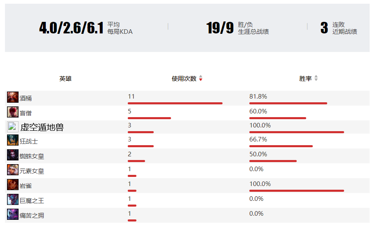
Task: Open the 虚空遁地兽 champion name link
Action: pos(42,127)
